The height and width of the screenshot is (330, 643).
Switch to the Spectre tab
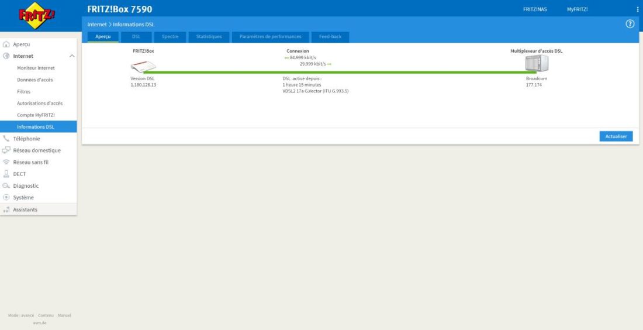click(170, 37)
